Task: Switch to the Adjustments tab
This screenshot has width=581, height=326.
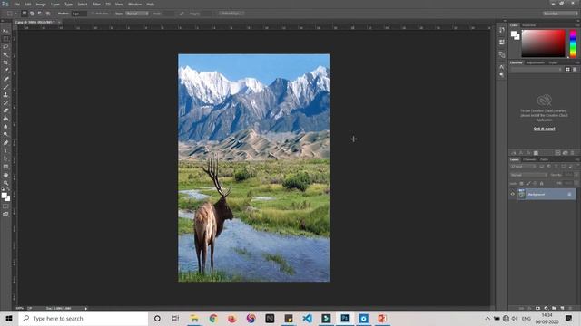Action: pyautogui.click(x=536, y=62)
